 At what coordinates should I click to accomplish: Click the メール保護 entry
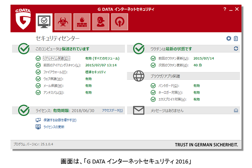pos(53,85)
